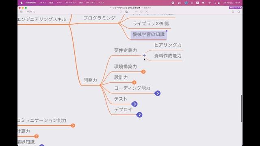The height and width of the screenshot is (146, 260).
Task: Click the screen recording indicator in menu bar
Action: pos(173,3)
